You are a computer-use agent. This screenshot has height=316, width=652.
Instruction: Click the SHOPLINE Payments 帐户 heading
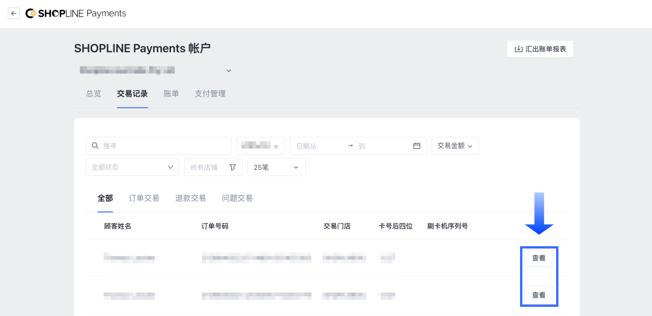[x=142, y=48]
